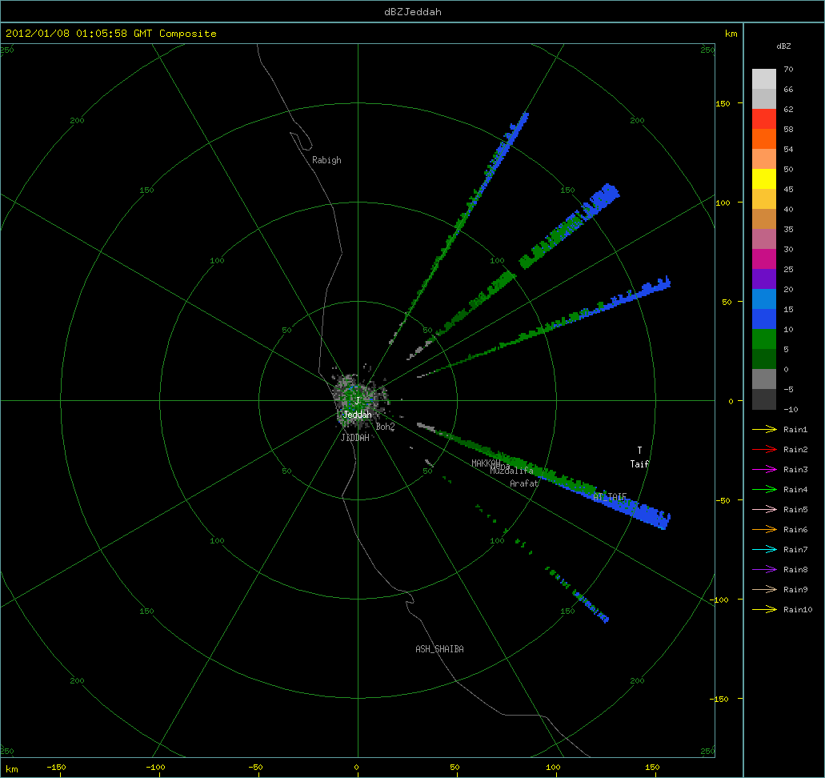Pick the magenta 25–30 dBZ legend swatch
This screenshot has width=825, height=778.
pyautogui.click(x=764, y=259)
